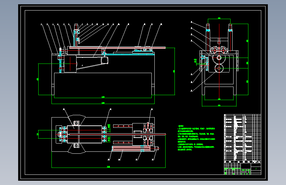286x185 pixels.
Task: Select the title block at bottom-right corner
Action: point(242,169)
